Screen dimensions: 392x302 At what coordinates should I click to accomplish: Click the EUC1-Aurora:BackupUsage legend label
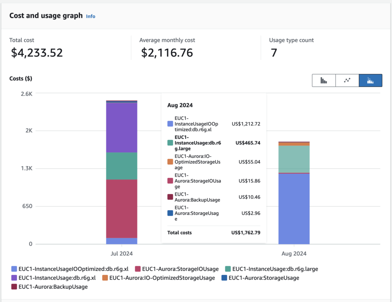(53, 287)
